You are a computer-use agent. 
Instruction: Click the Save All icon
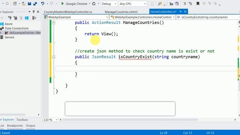[35, 3]
